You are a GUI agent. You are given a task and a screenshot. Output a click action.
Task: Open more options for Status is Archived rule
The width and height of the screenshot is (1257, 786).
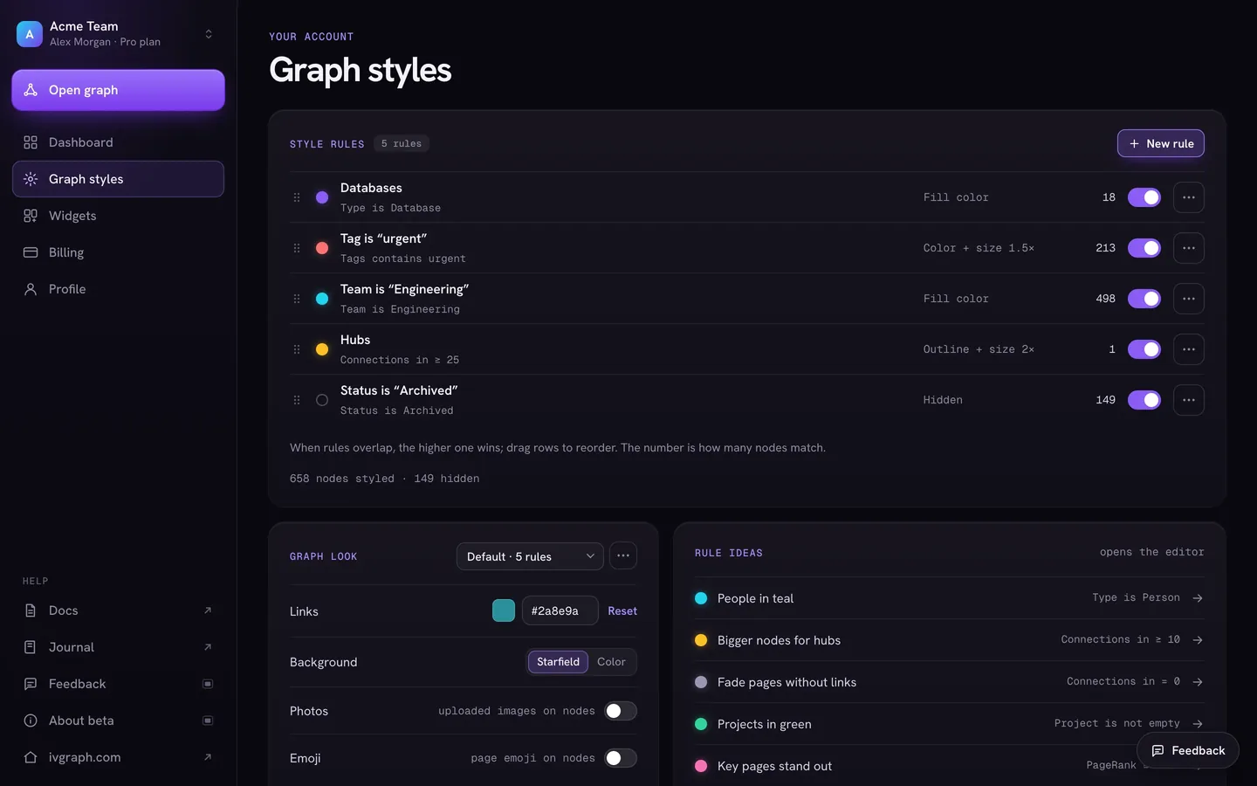[1189, 400]
